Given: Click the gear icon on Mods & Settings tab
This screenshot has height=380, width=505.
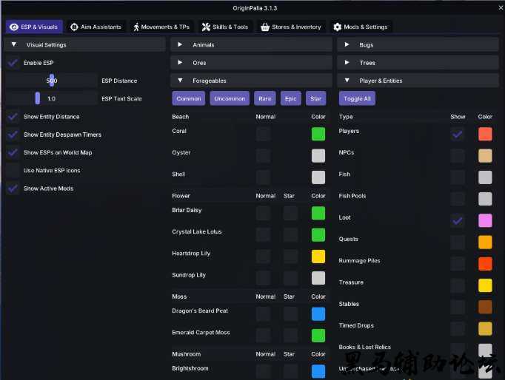Looking at the screenshot, I should click(x=337, y=27).
